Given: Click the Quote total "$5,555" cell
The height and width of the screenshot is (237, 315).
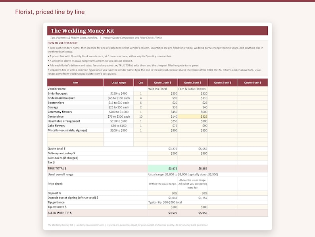Looking at the screenshot, I should (193, 149).
